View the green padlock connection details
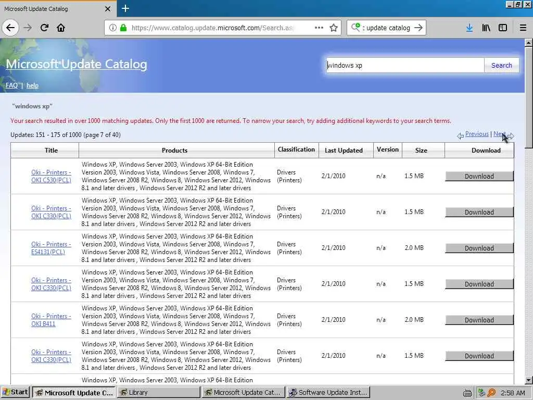 point(124,28)
